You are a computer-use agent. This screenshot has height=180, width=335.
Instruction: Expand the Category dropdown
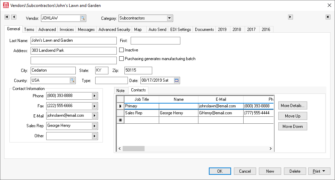point(169,18)
